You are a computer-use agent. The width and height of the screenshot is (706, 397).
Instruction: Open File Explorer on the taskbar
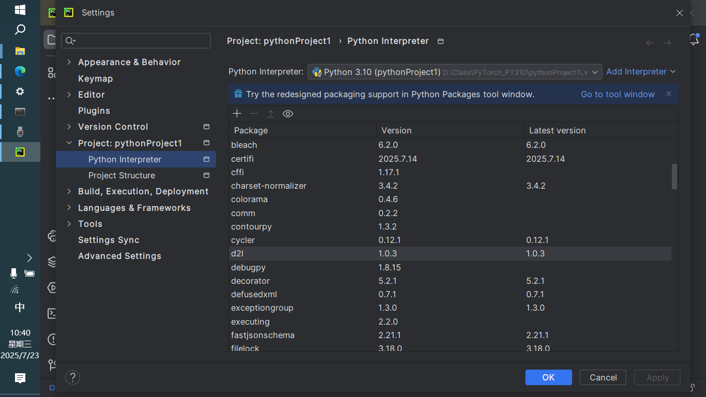pos(20,51)
